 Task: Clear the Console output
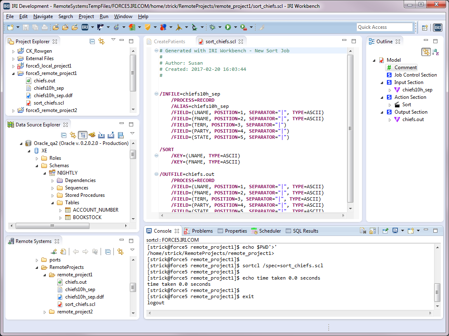(363, 231)
